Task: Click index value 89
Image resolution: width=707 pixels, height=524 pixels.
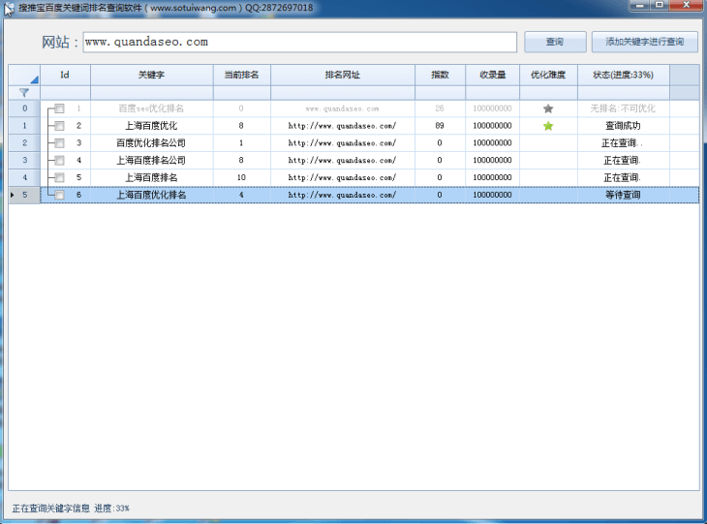Action: pyautogui.click(x=440, y=126)
